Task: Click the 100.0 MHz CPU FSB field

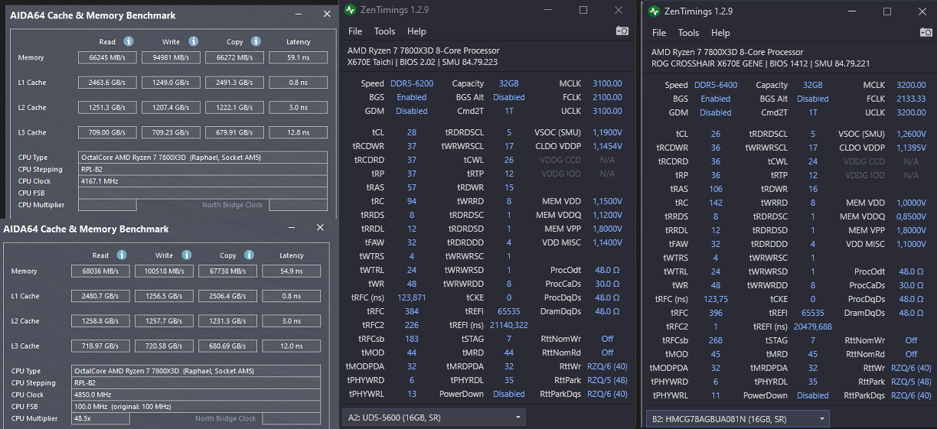Action: click(196, 406)
